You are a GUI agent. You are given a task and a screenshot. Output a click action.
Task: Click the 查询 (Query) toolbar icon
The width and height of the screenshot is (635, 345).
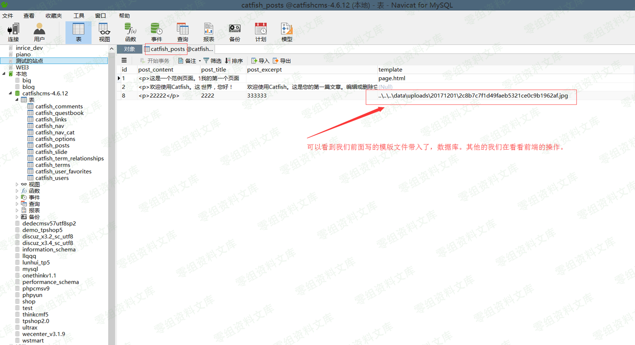[x=182, y=33]
